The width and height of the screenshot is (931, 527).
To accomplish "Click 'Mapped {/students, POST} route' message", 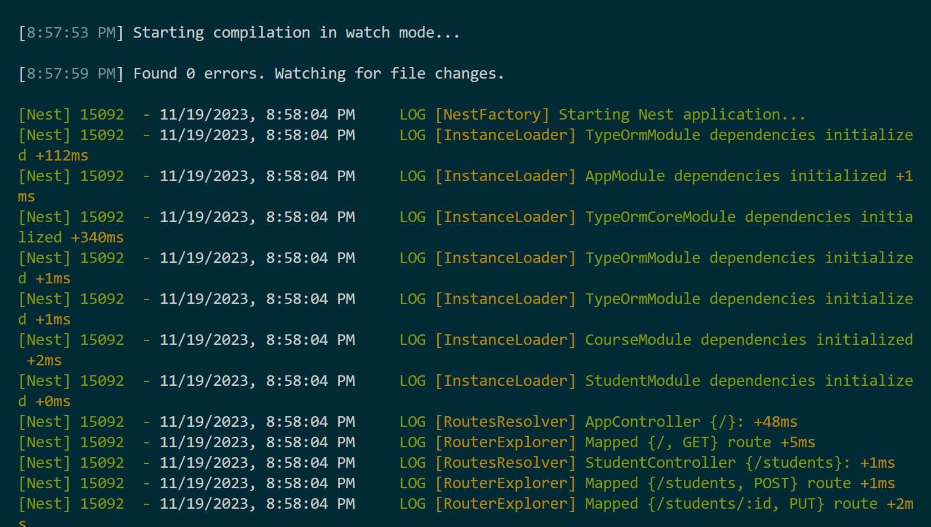I will coord(718,483).
